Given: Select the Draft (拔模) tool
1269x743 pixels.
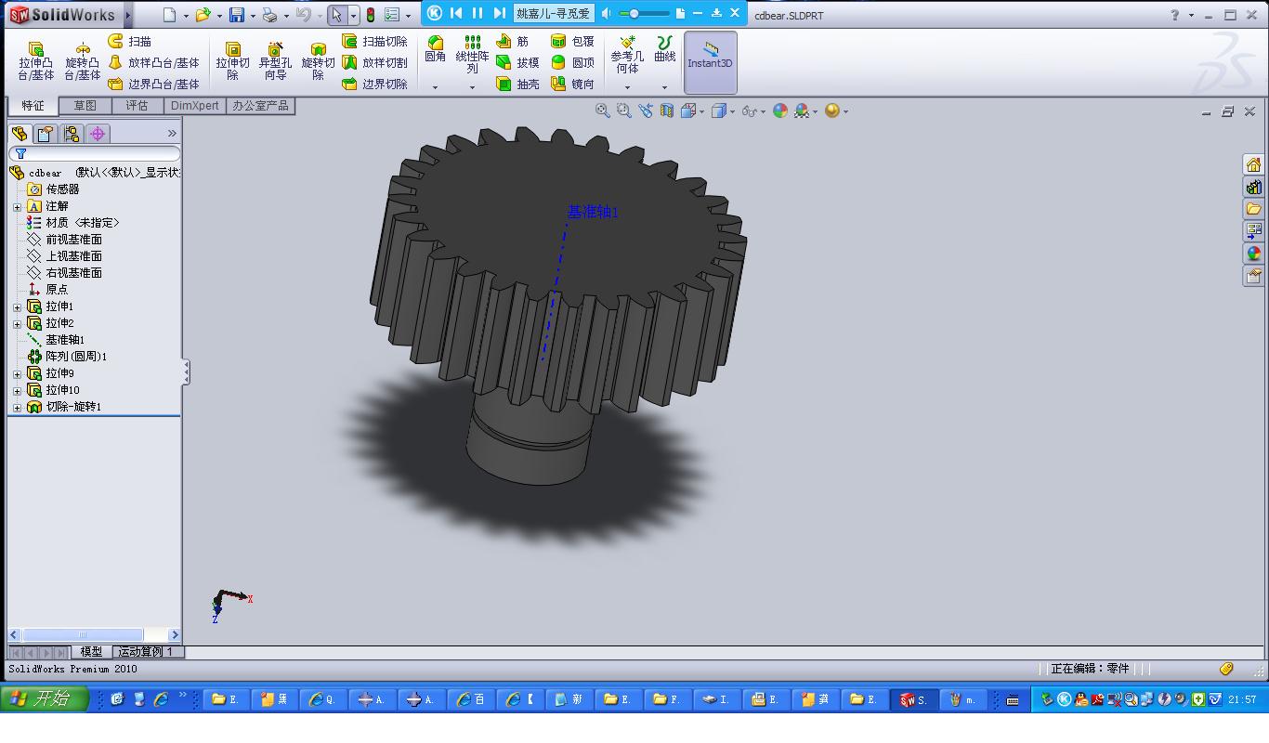Looking at the screenshot, I should [517, 63].
